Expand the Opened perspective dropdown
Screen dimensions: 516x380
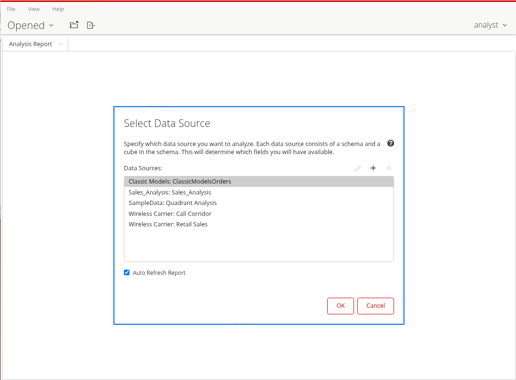[30, 25]
